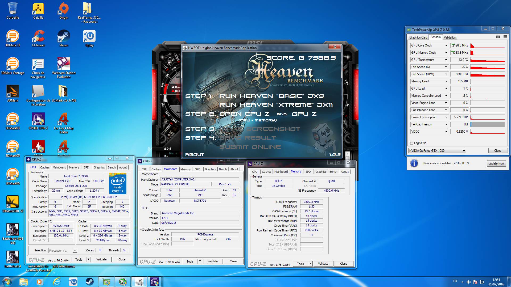Open the taskbar volume icon

coord(469,282)
